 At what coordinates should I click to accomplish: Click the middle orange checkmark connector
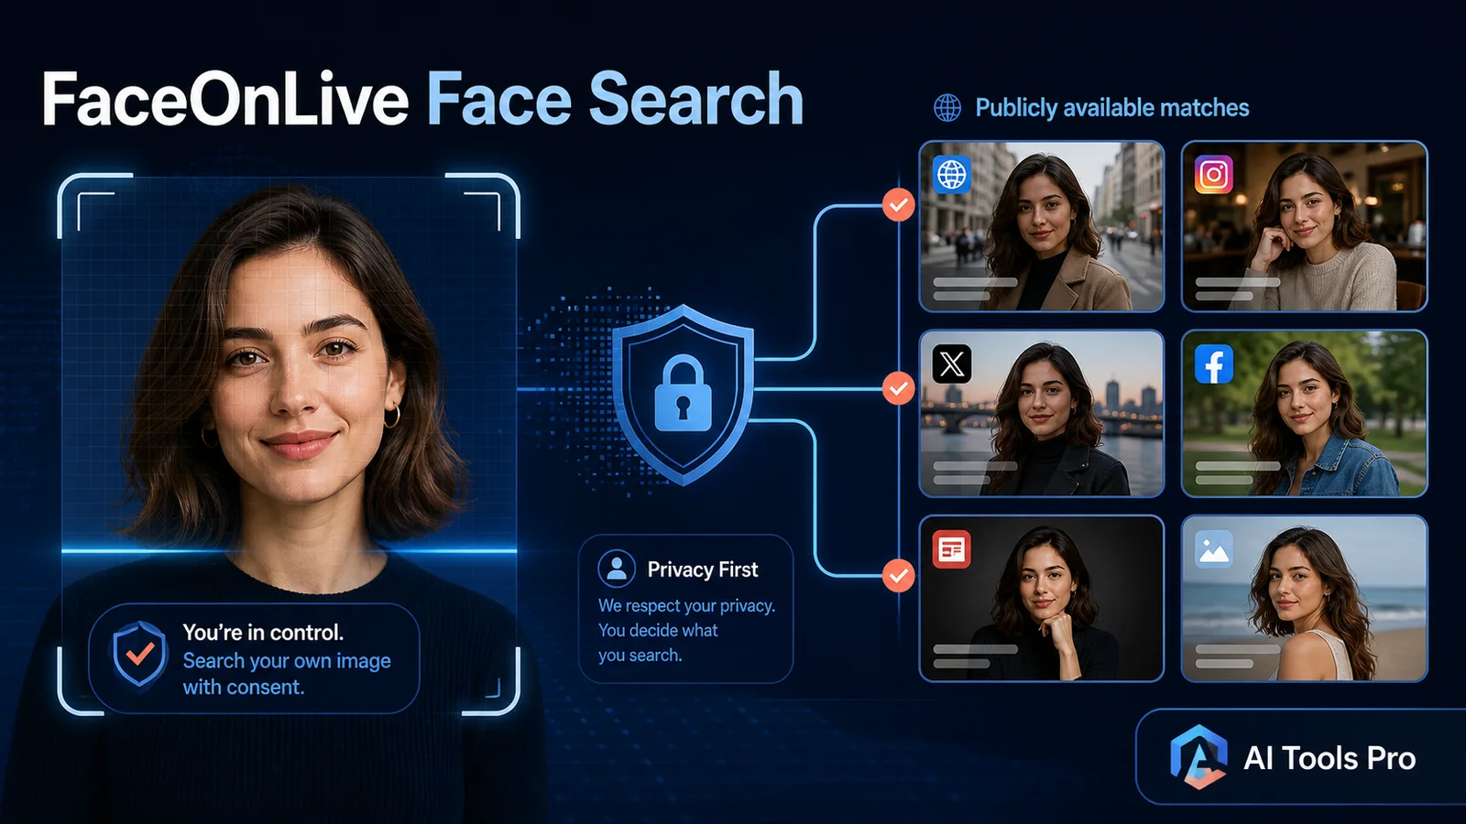(x=899, y=389)
